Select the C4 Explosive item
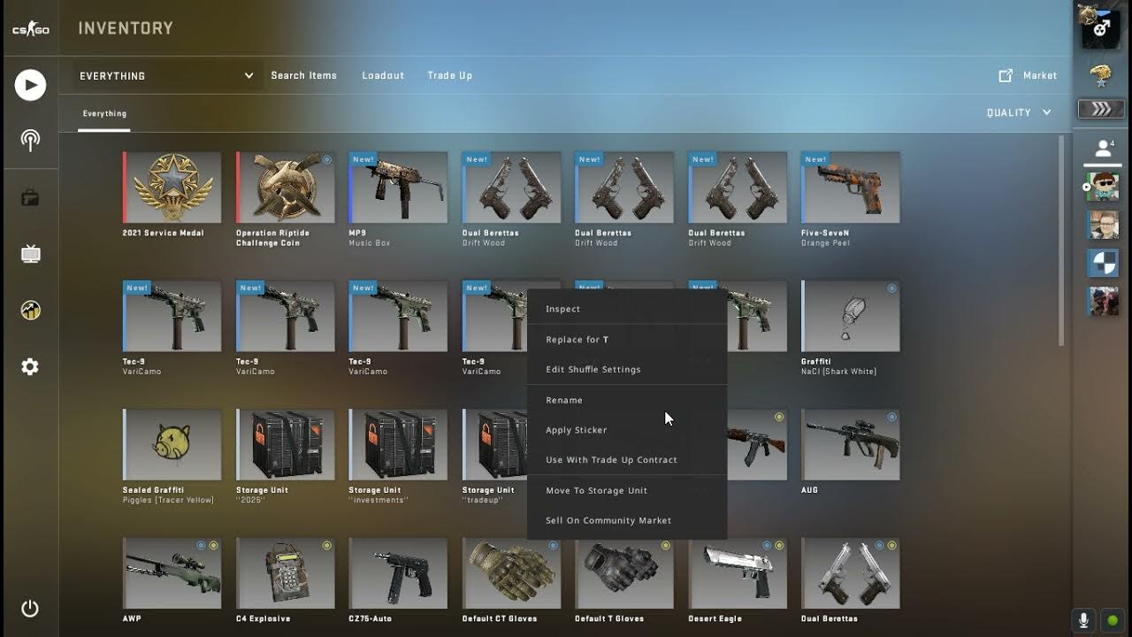Image resolution: width=1132 pixels, height=637 pixels. pyautogui.click(x=286, y=573)
